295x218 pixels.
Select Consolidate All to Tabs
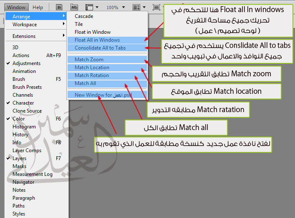click(x=107, y=48)
